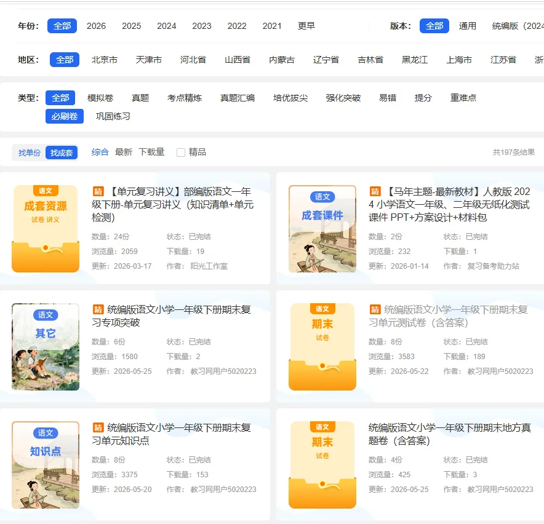
Task: Select type 培优拔尖
Action: (290, 98)
